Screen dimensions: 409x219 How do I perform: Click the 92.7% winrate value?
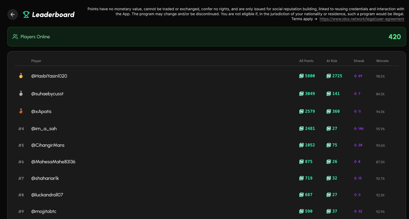coord(380,178)
